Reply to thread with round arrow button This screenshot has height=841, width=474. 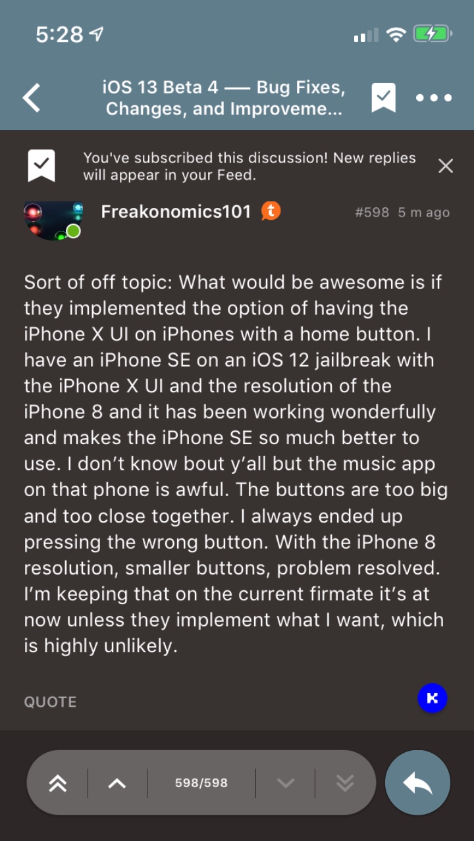[417, 783]
